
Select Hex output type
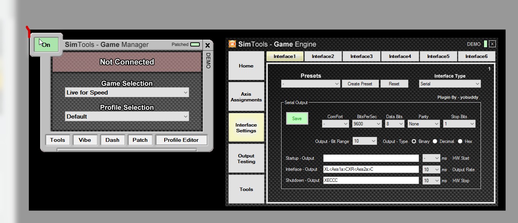pyautogui.click(x=460, y=141)
